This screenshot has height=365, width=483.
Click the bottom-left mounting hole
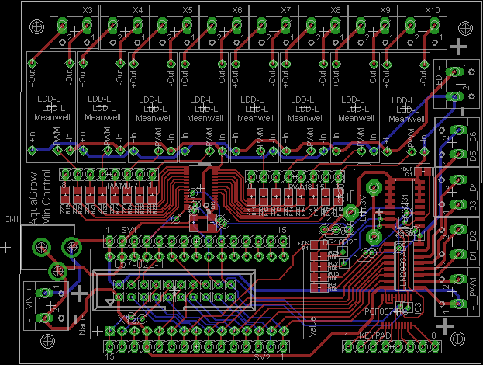pyautogui.click(x=48, y=341)
